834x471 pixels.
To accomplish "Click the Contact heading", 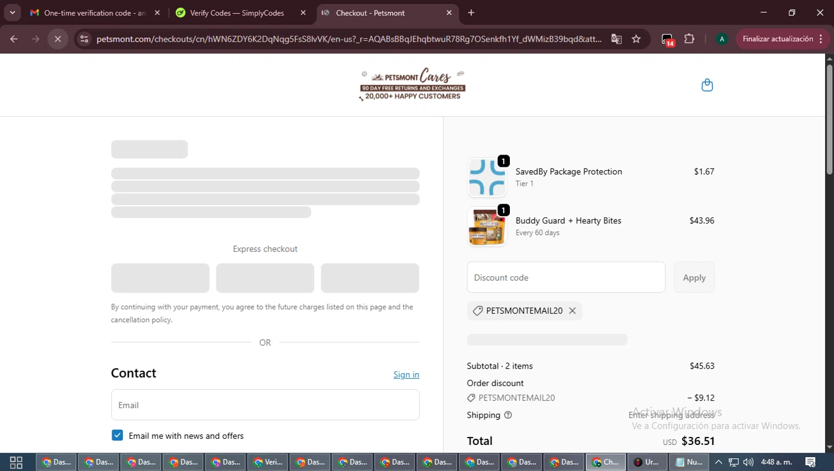I will [133, 373].
